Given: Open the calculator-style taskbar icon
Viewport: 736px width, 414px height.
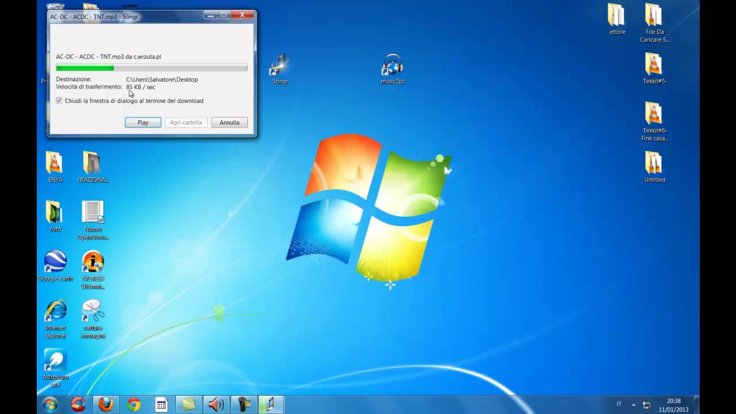Looking at the screenshot, I should [161, 405].
